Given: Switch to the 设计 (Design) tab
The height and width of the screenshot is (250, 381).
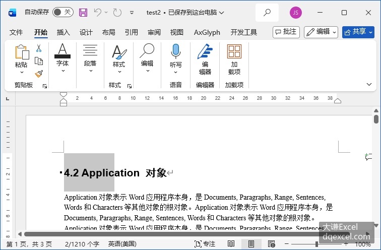Looking at the screenshot, I should point(86,32).
